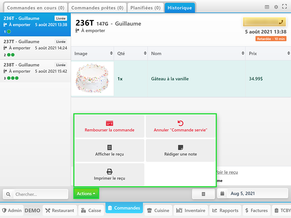This screenshot has width=291, height=218.
Task: Print receipt using Imprimer le reçu
Action: pyautogui.click(x=109, y=175)
